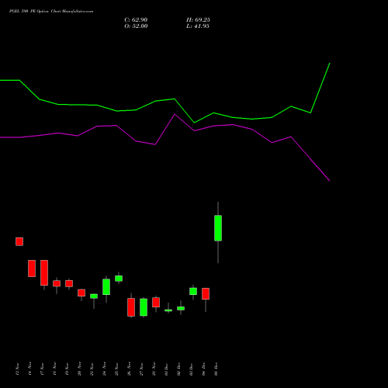388x388 pixels.
Task: Click the 04 Dec date label
Action: 203,369
